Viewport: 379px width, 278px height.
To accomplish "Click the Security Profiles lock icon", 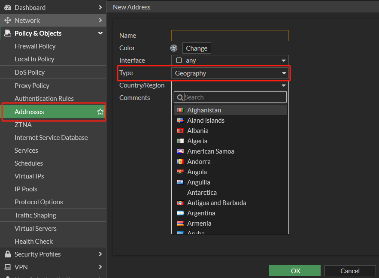I will tap(7, 254).
